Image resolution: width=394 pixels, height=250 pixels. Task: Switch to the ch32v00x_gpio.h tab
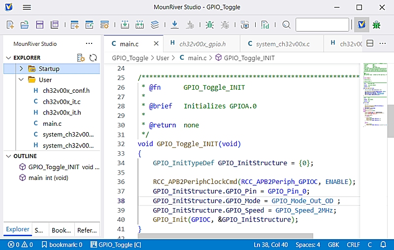point(202,44)
